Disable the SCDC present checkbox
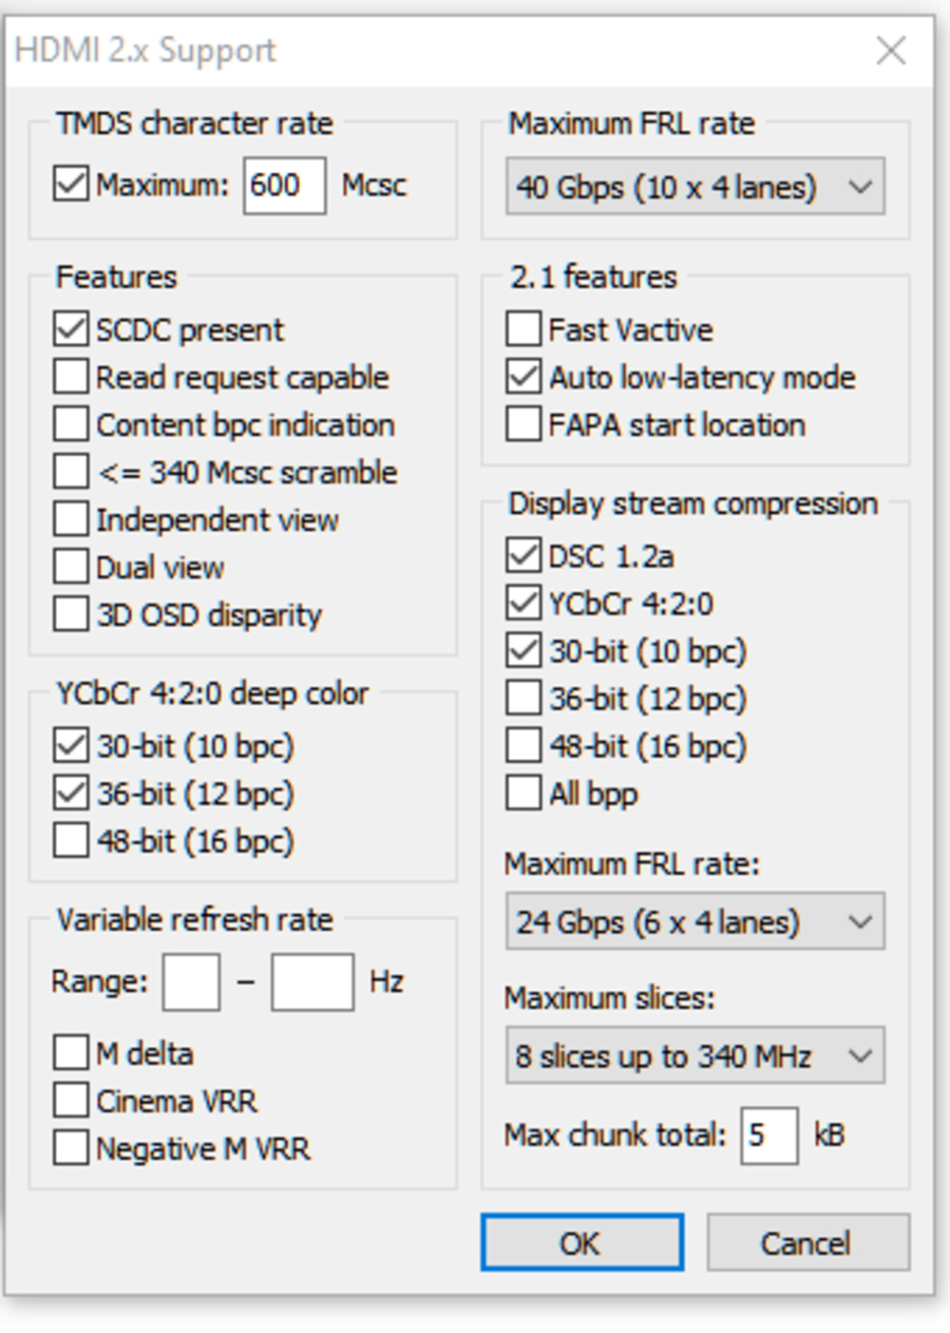Screen dimensions: 950x1333 [x=71, y=330]
